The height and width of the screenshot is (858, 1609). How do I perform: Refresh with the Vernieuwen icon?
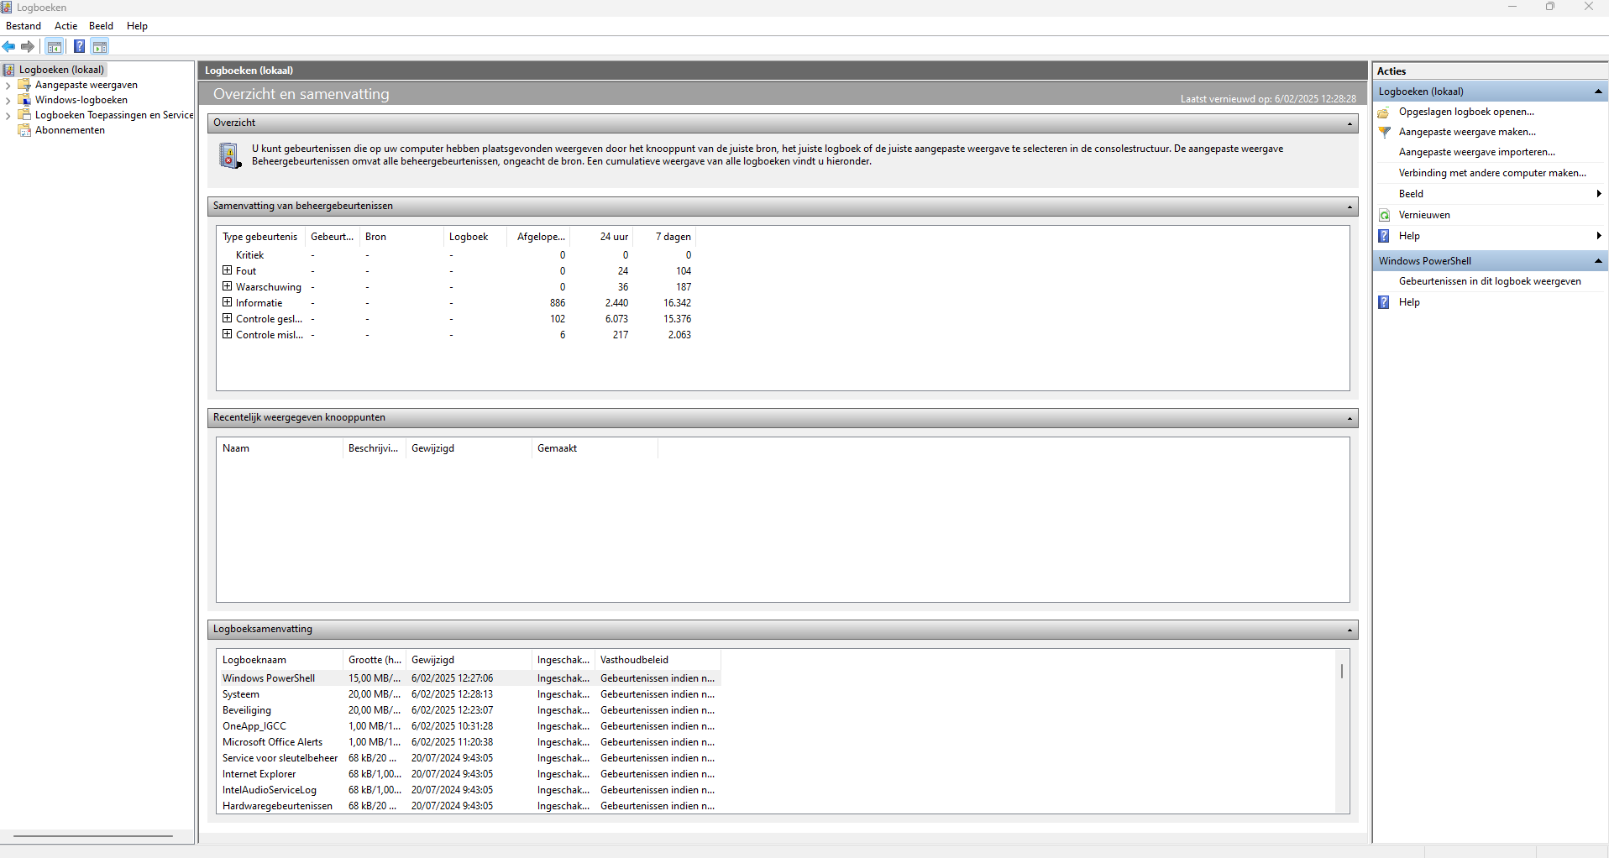tap(1383, 214)
